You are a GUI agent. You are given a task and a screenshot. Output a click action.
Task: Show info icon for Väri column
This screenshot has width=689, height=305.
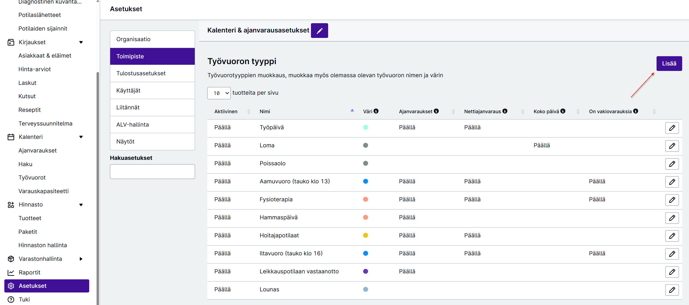[376, 111]
